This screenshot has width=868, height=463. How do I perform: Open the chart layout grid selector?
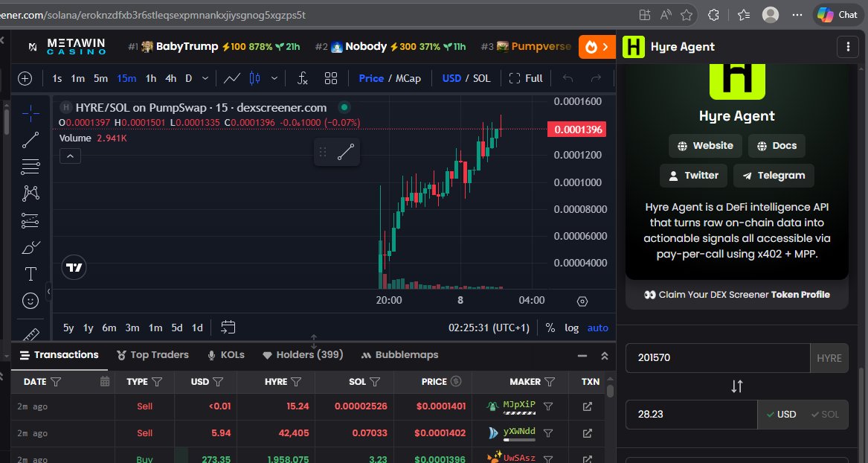point(331,78)
